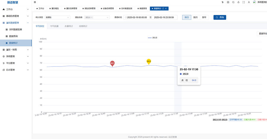Click the red 64.1 minimum marker pin
This screenshot has height=139, width=267.
point(112,63)
